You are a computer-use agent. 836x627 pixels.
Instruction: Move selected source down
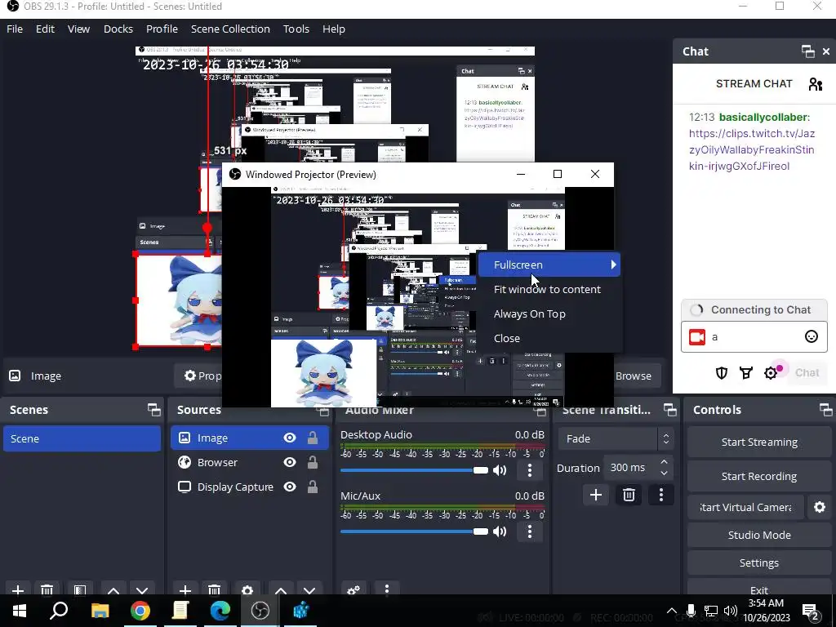309,589
